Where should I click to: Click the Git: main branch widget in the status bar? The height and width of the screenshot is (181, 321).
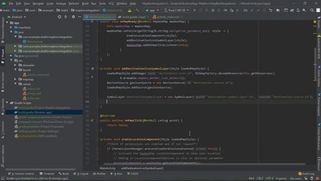coord(295,178)
